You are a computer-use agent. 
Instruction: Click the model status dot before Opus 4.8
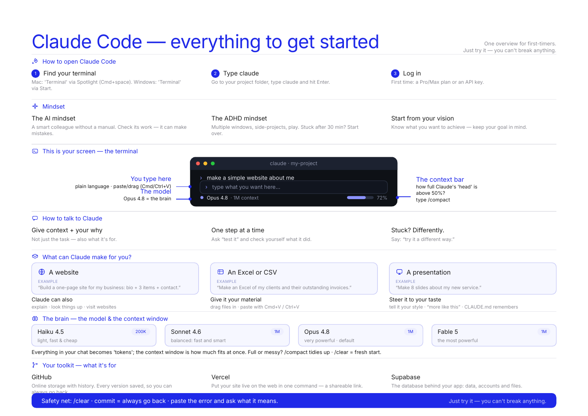(202, 198)
